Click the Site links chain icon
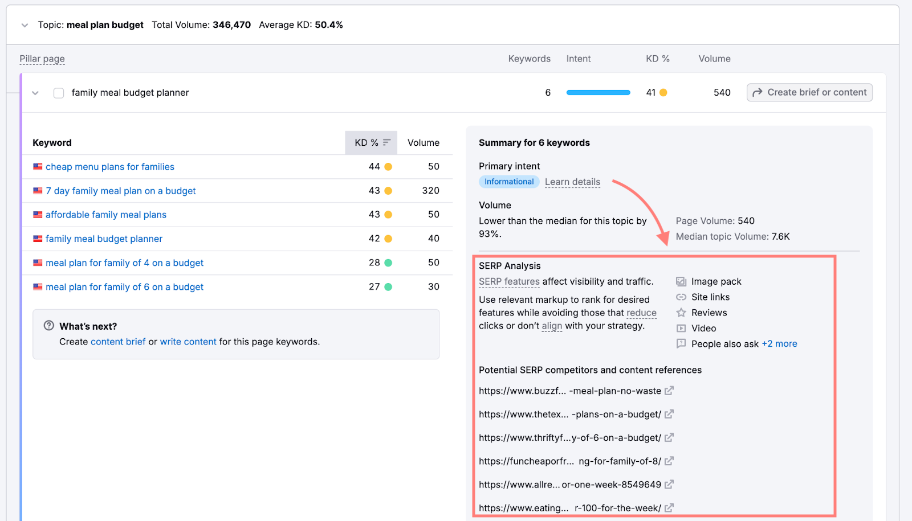This screenshot has height=521, width=912. point(681,297)
